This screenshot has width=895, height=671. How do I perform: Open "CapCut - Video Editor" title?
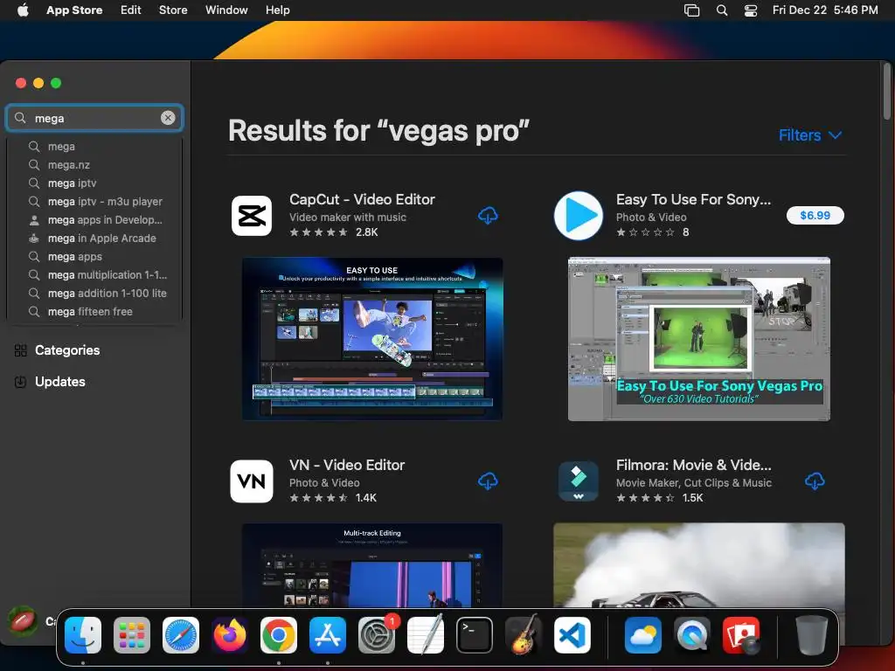tap(362, 199)
